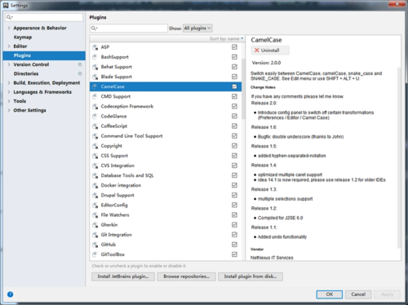Toggle the Docker integration checkbox
Image resolution: width=408 pixels, height=305 pixels.
click(x=234, y=185)
